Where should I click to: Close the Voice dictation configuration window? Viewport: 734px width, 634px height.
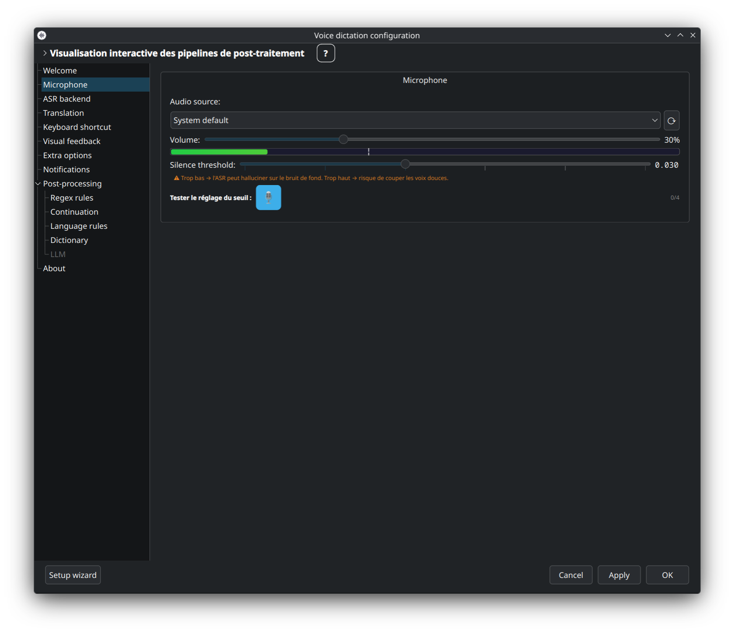click(x=693, y=35)
